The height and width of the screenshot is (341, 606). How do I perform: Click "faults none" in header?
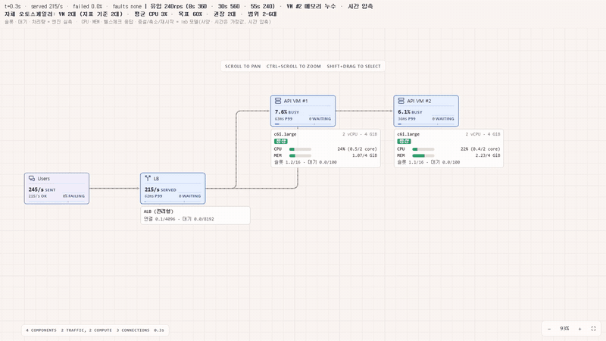(127, 6)
